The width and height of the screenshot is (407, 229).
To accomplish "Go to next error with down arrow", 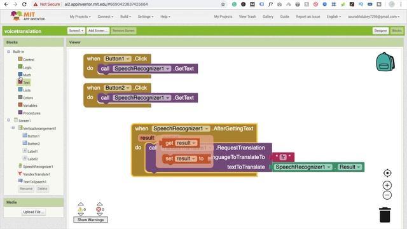I will tap(100, 214).
